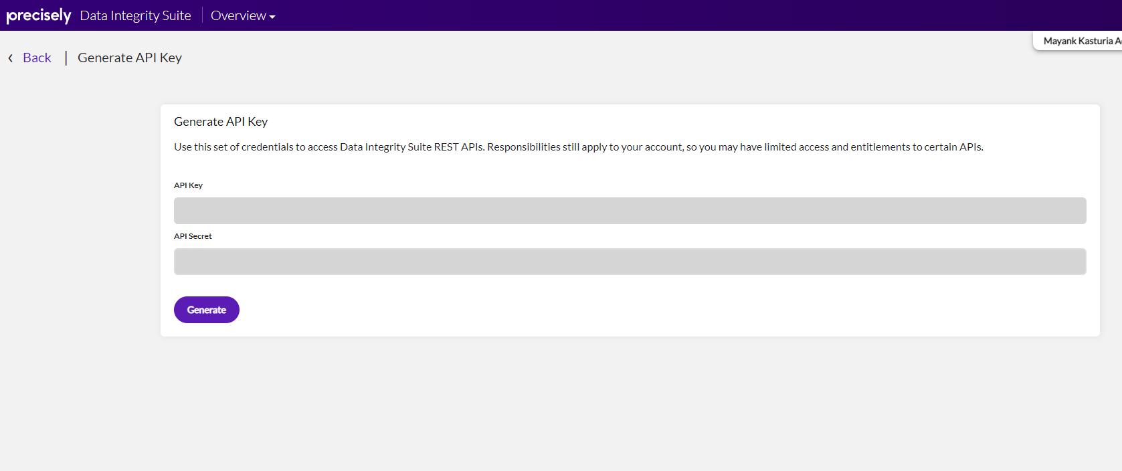Focus the API Secret field
The image size is (1122, 471).
[x=630, y=262]
